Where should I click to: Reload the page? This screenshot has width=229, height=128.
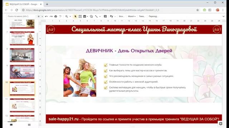(x=17, y=10)
